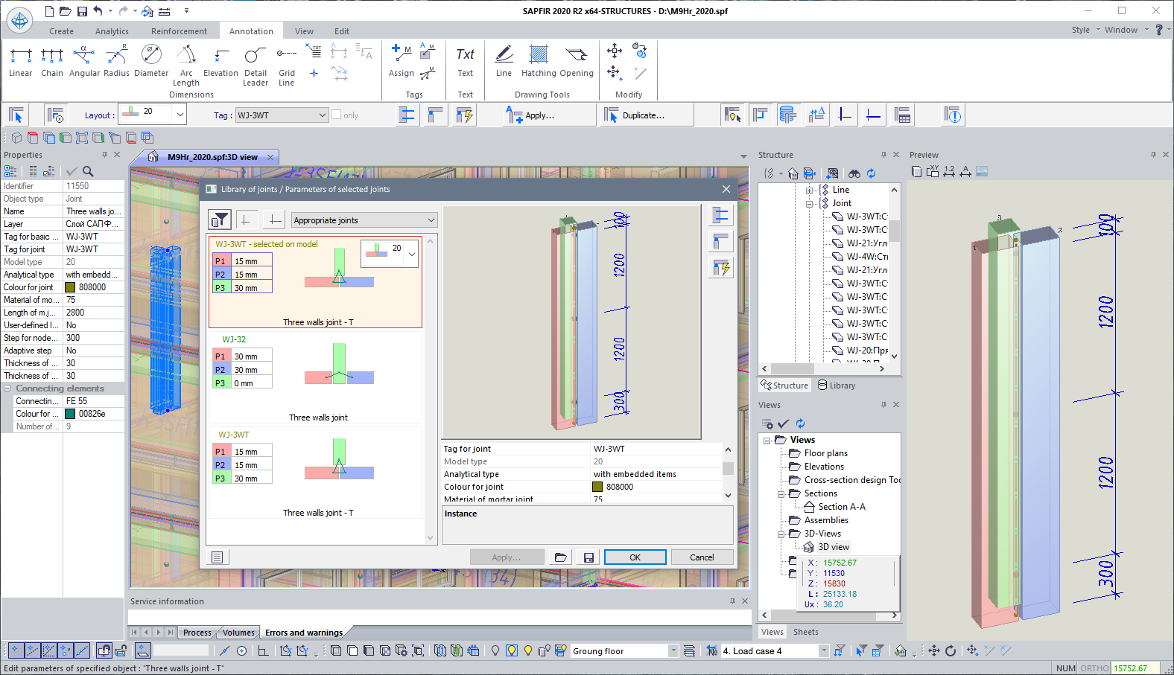Activate the Hatching drawing tool
This screenshot has width=1174, height=675.
click(539, 61)
